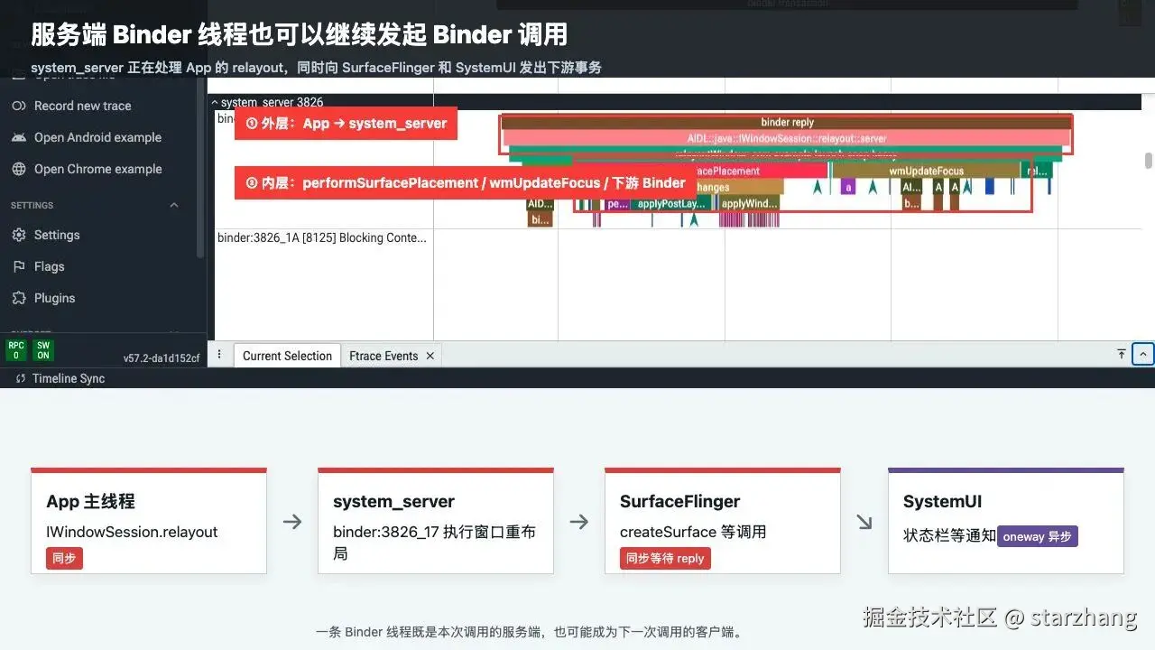1155x650 pixels.
Task: Click the 'system_server' card title
Action: pos(393,501)
